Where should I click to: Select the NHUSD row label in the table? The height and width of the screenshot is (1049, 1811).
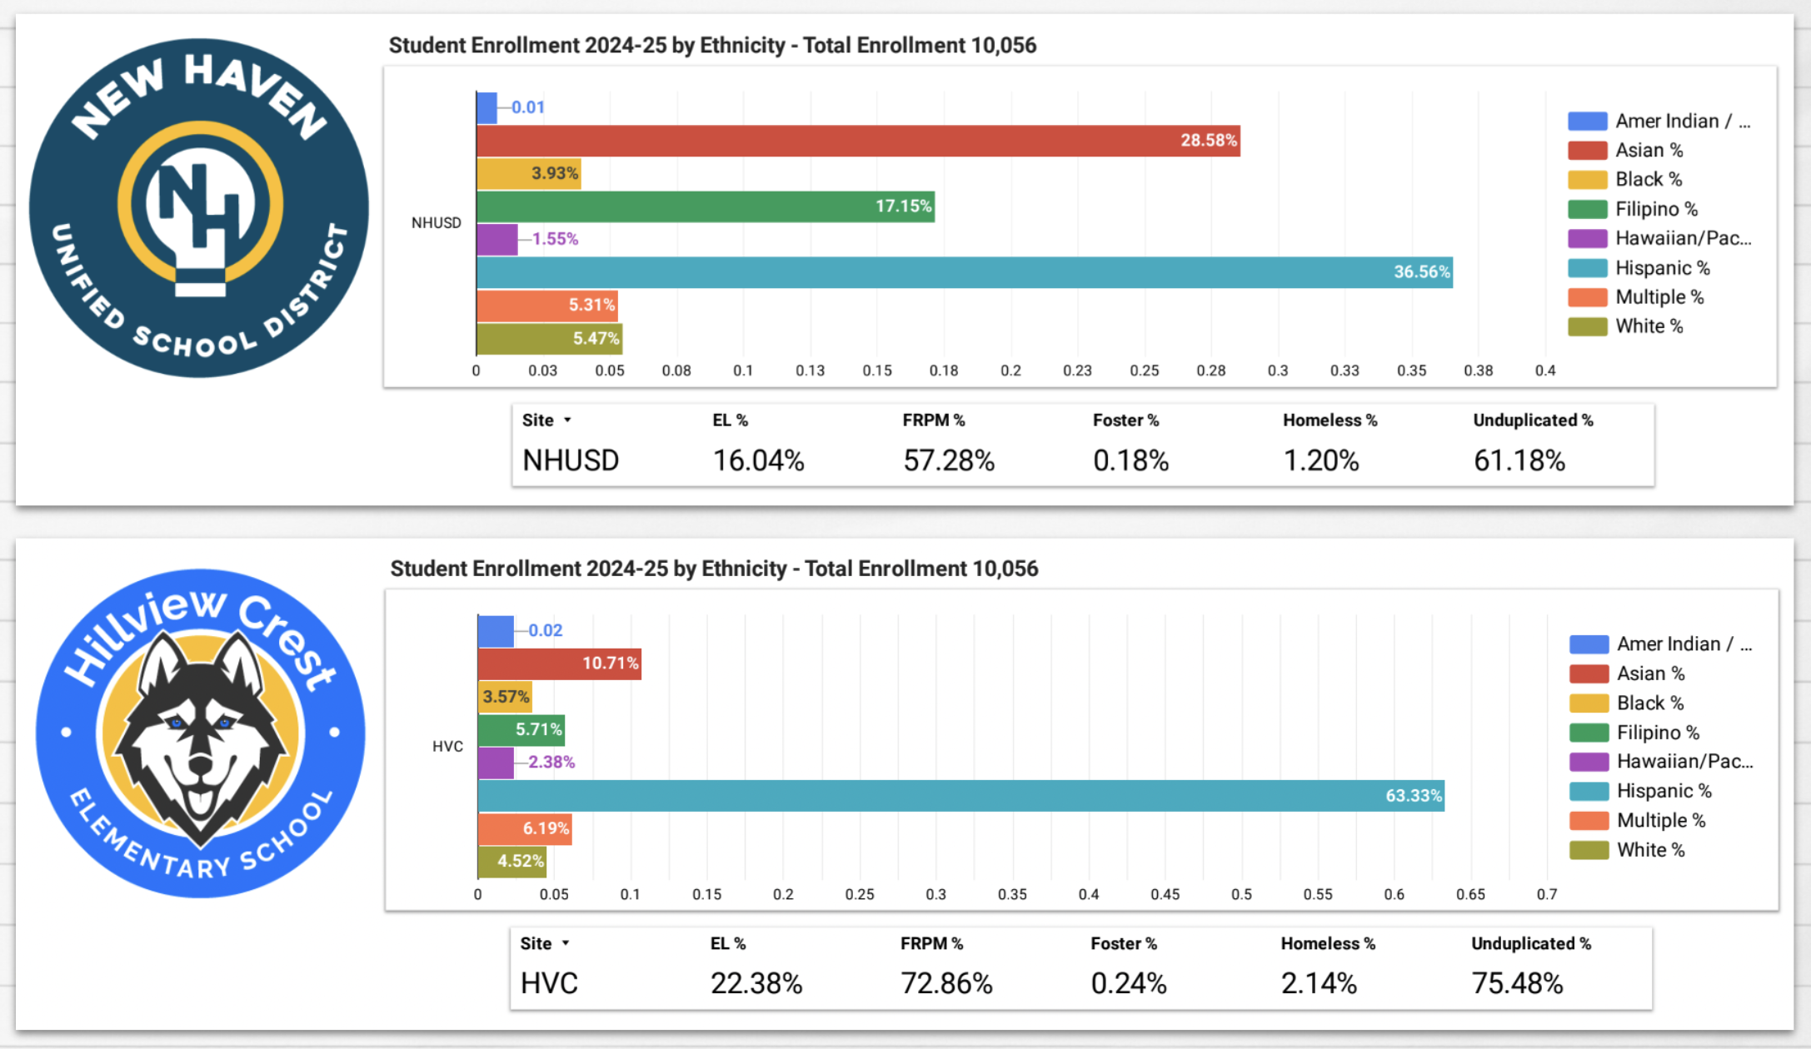(x=570, y=460)
